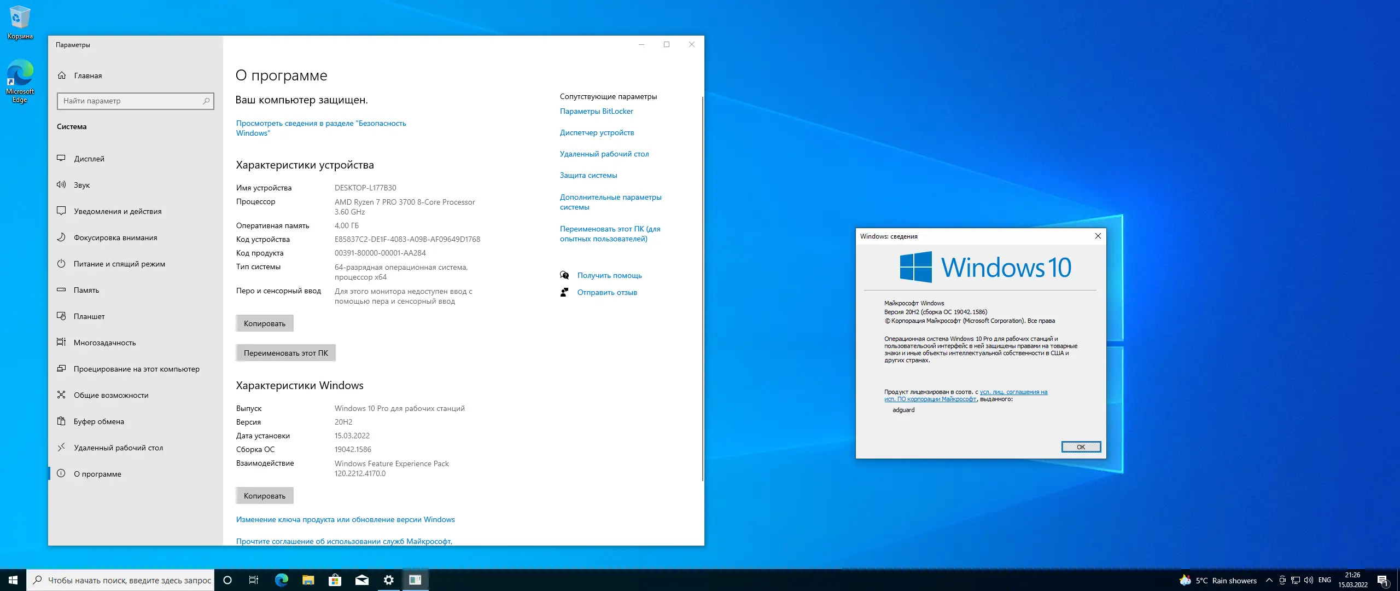Show hidden icons tray chevron

1269,580
